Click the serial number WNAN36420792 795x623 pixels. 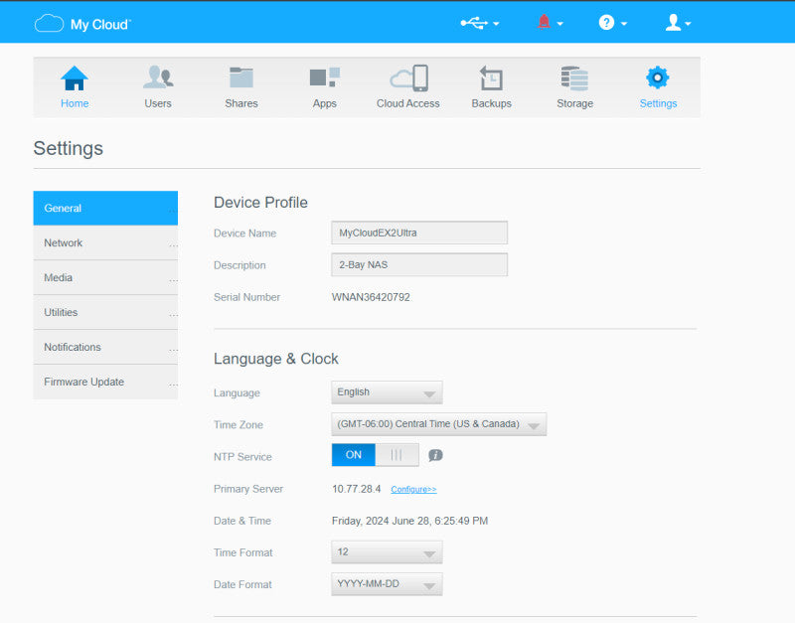(371, 297)
